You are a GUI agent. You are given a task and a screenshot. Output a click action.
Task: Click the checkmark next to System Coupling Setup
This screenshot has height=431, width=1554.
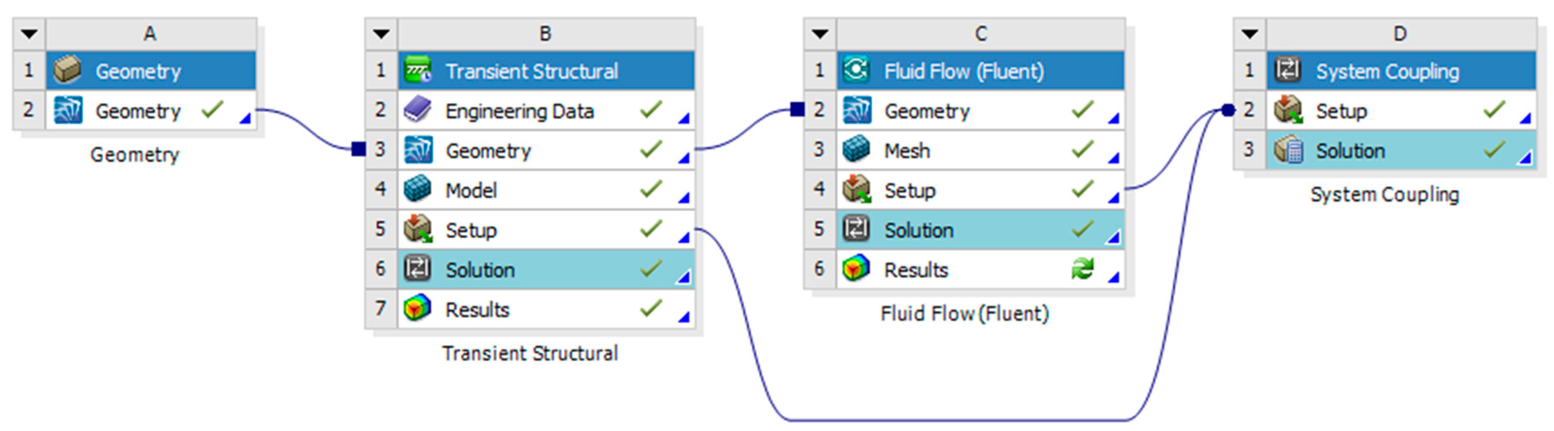[x=1494, y=110]
